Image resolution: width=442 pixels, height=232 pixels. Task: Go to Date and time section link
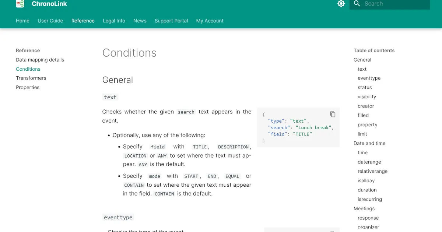[369, 143]
